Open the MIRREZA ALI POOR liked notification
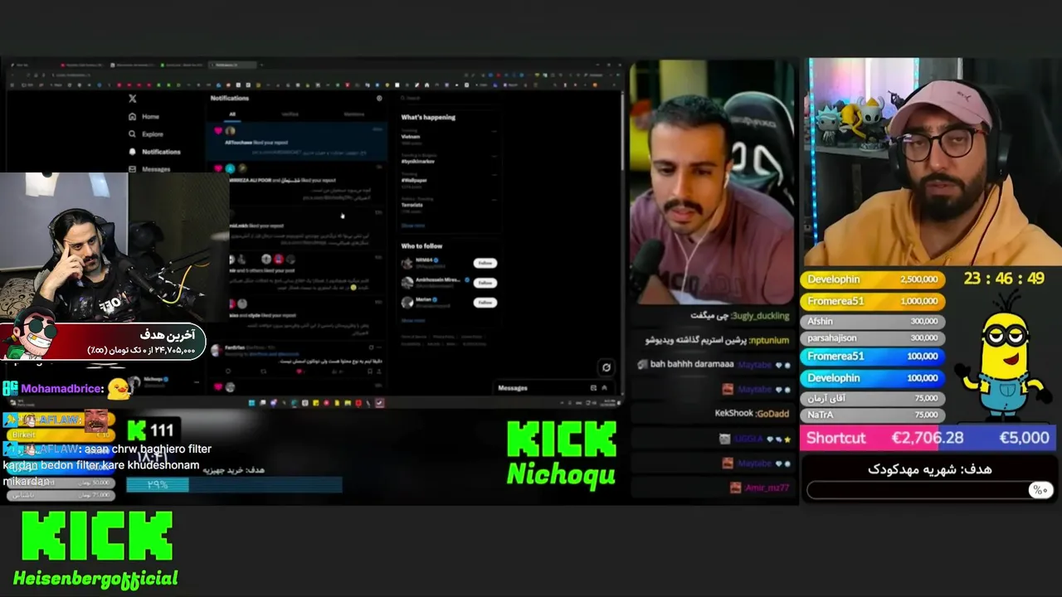This screenshot has height=597, width=1062. (296, 184)
